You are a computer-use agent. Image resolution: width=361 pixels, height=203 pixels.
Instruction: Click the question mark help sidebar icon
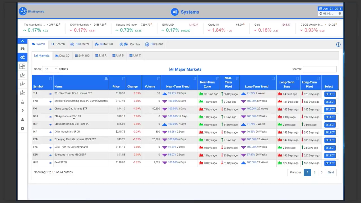point(22,111)
